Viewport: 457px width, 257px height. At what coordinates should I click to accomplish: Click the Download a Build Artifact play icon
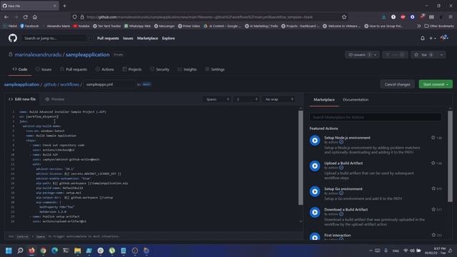[x=315, y=212]
